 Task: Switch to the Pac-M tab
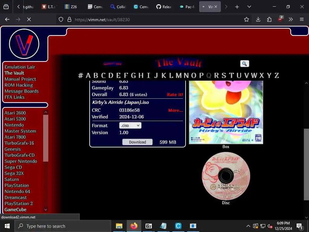(187, 7)
